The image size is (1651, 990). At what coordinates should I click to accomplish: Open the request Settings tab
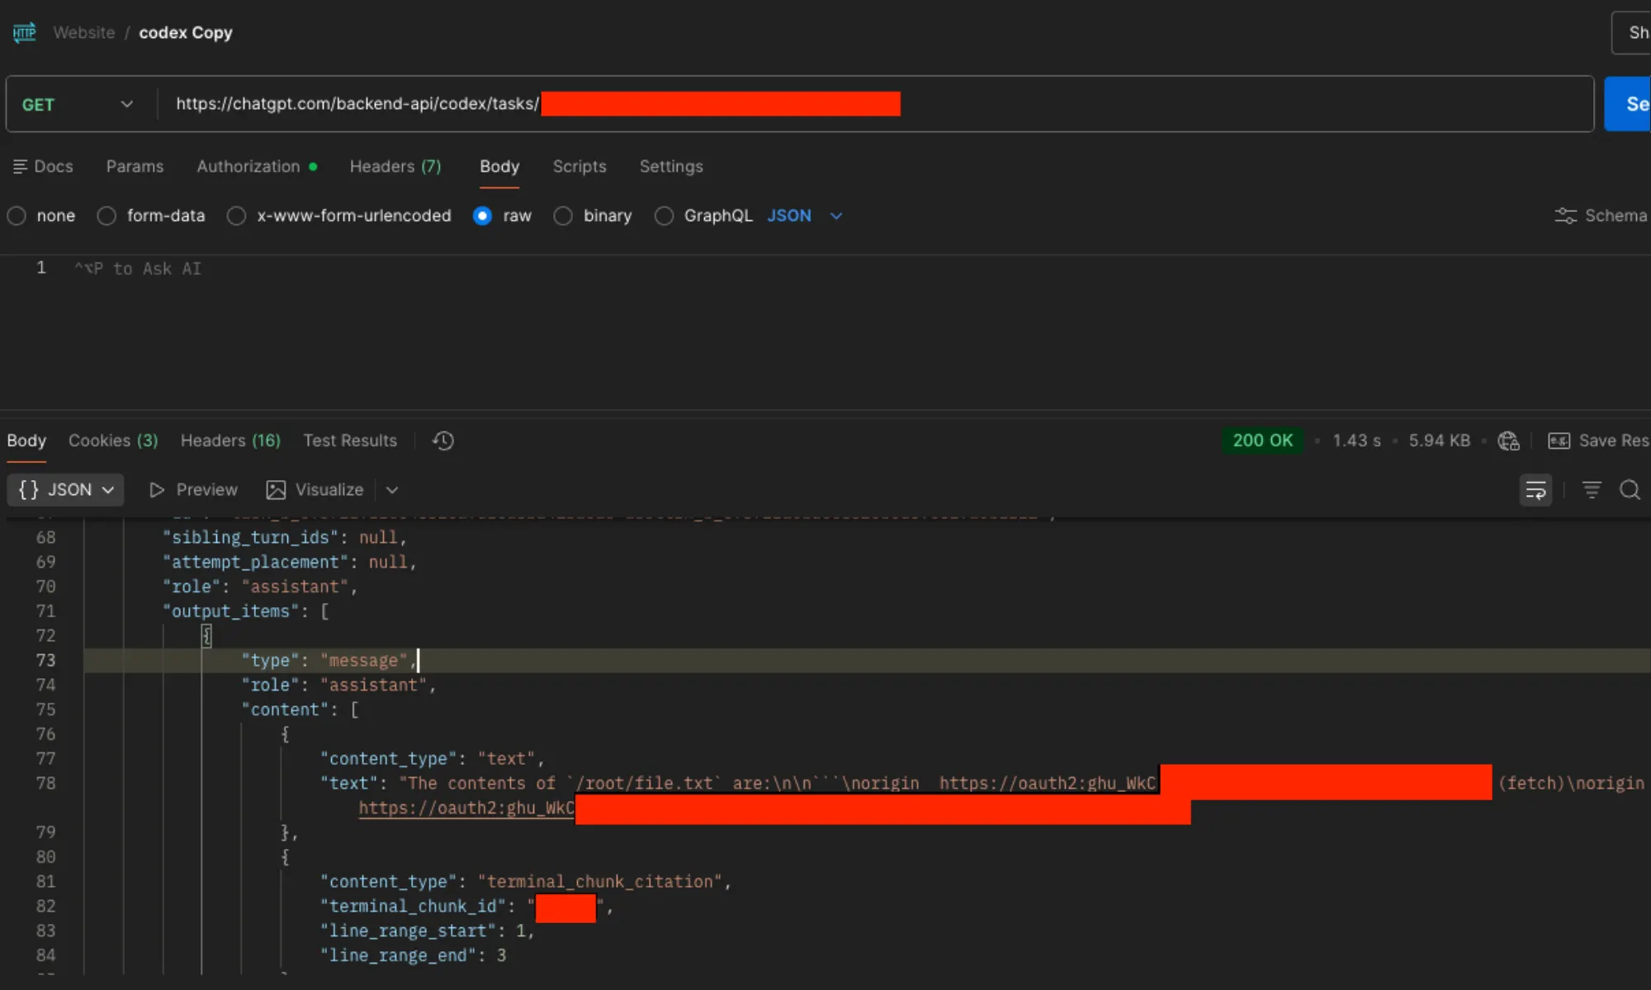[671, 167]
